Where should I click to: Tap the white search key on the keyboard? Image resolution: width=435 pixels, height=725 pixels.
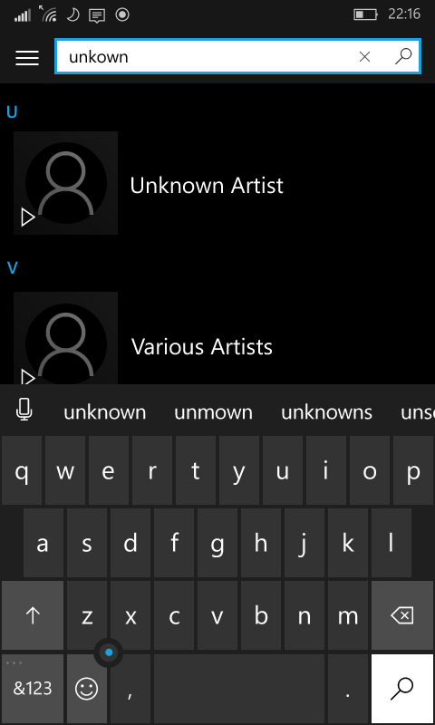point(401,689)
